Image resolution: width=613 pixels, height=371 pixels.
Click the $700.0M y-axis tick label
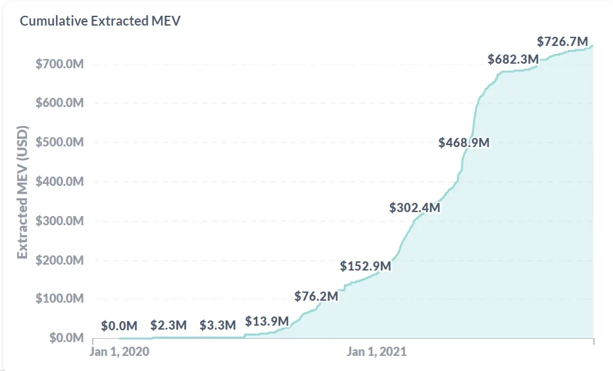click(59, 64)
